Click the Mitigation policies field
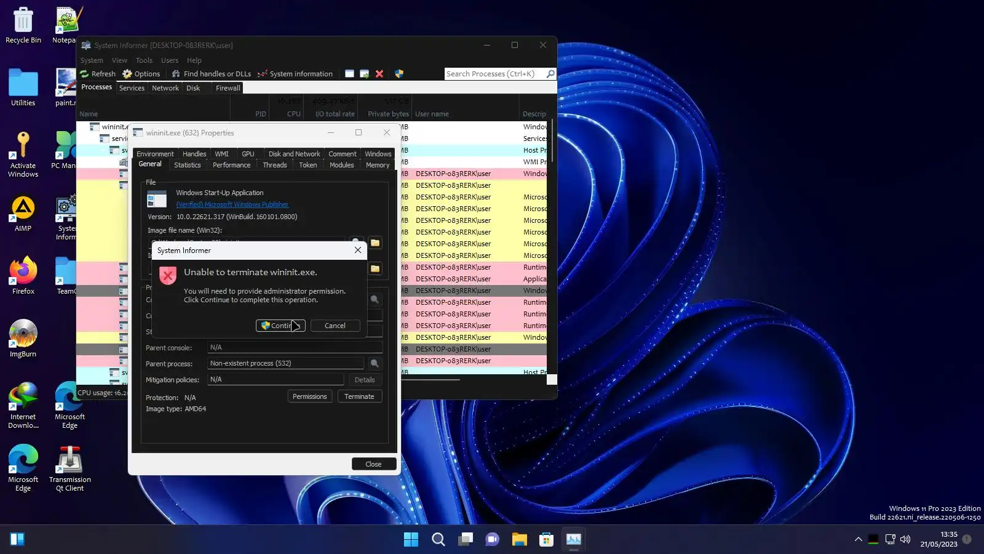The image size is (984, 554). [276, 379]
